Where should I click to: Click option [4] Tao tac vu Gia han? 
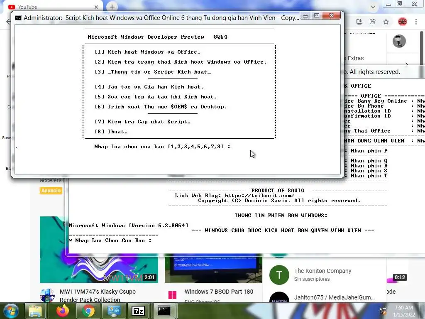point(149,87)
